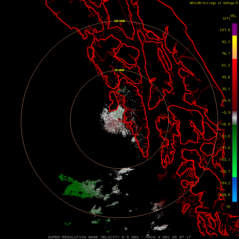This screenshot has height=239, width=239.
Task: Click the 45.6 velocity scale value
Action: [226, 77]
